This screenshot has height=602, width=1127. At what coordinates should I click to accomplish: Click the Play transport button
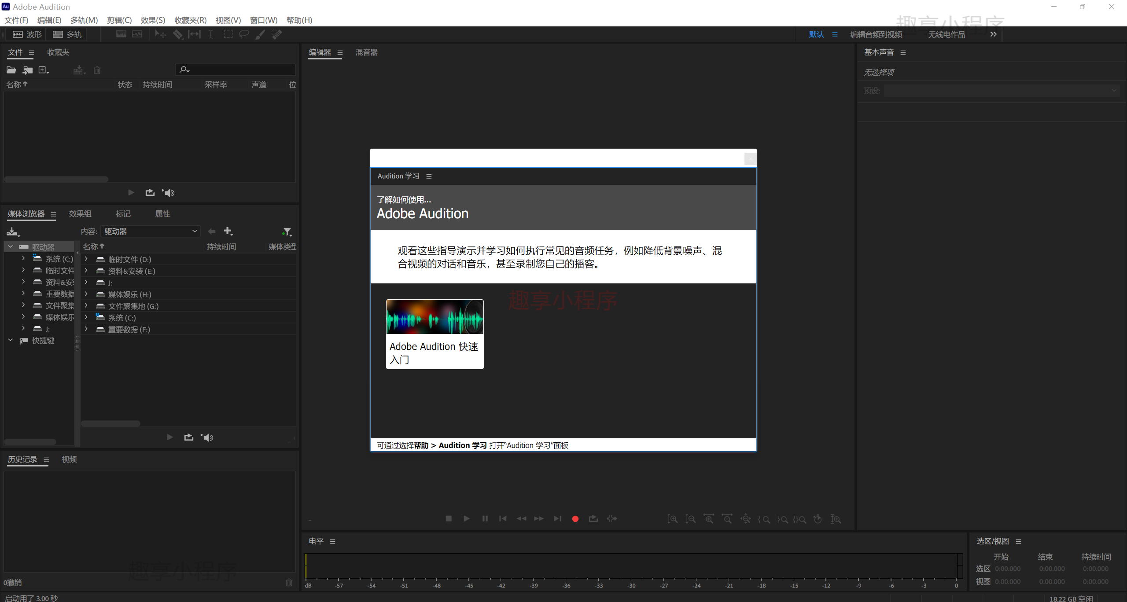[467, 519]
